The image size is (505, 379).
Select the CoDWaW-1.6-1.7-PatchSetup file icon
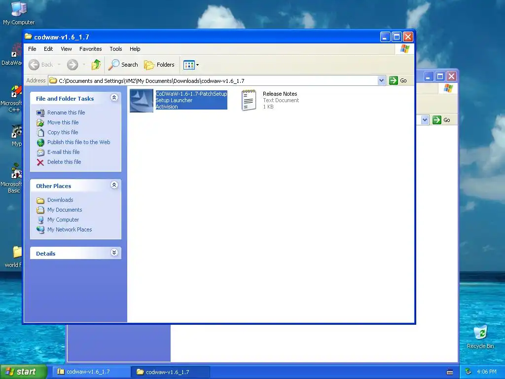coord(142,101)
